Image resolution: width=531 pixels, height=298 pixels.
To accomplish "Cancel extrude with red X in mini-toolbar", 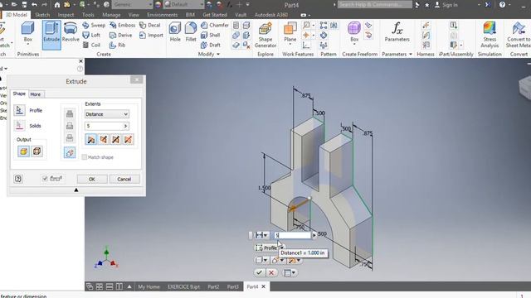I will (x=271, y=272).
